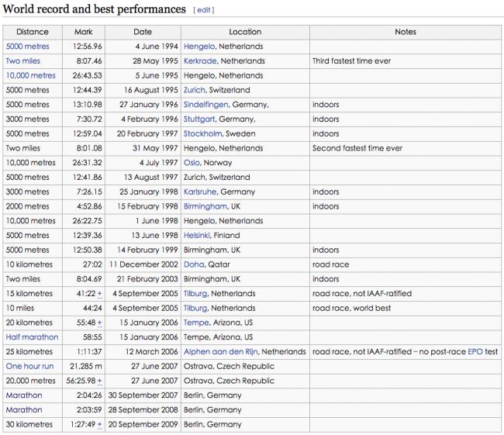
Task: Click the 1:11:37 mark value
Action: point(89,352)
